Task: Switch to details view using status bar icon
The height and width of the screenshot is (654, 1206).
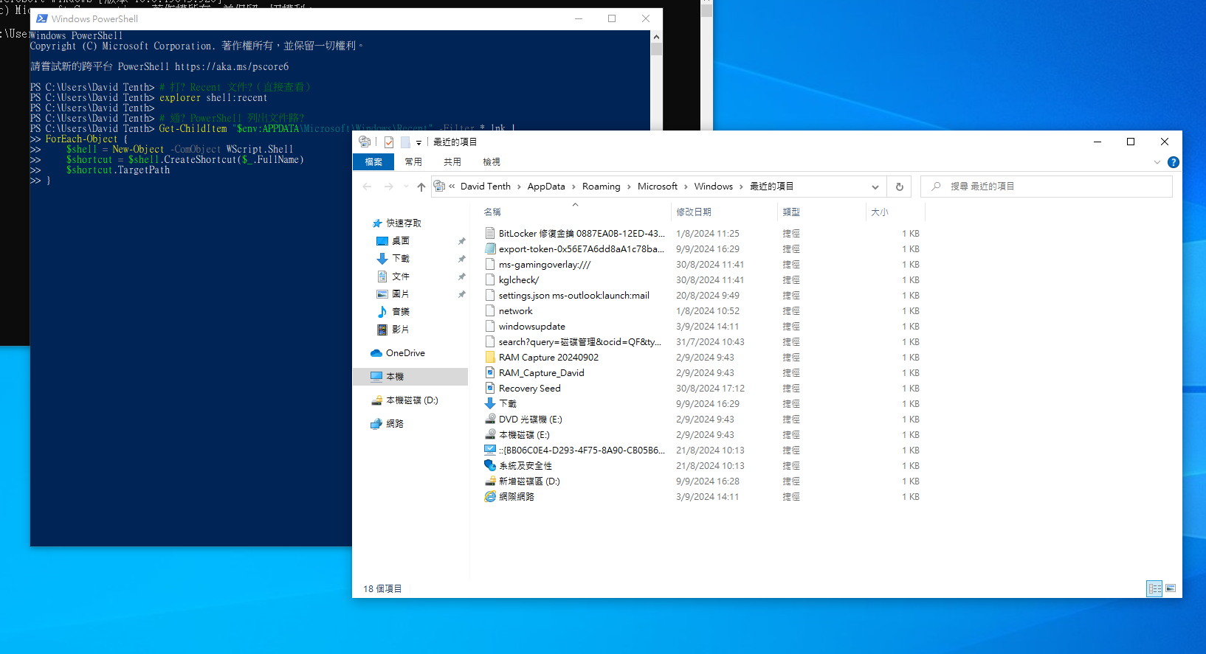Action: click(1154, 588)
